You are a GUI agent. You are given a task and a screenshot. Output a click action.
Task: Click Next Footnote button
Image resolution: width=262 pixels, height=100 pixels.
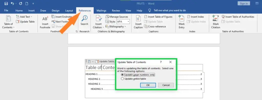pyautogui.click(x=60, y=22)
